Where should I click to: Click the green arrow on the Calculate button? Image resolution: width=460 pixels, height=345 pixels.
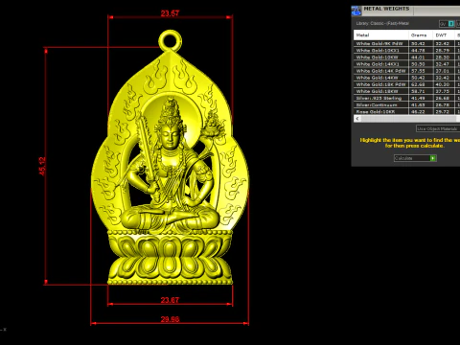point(433,158)
